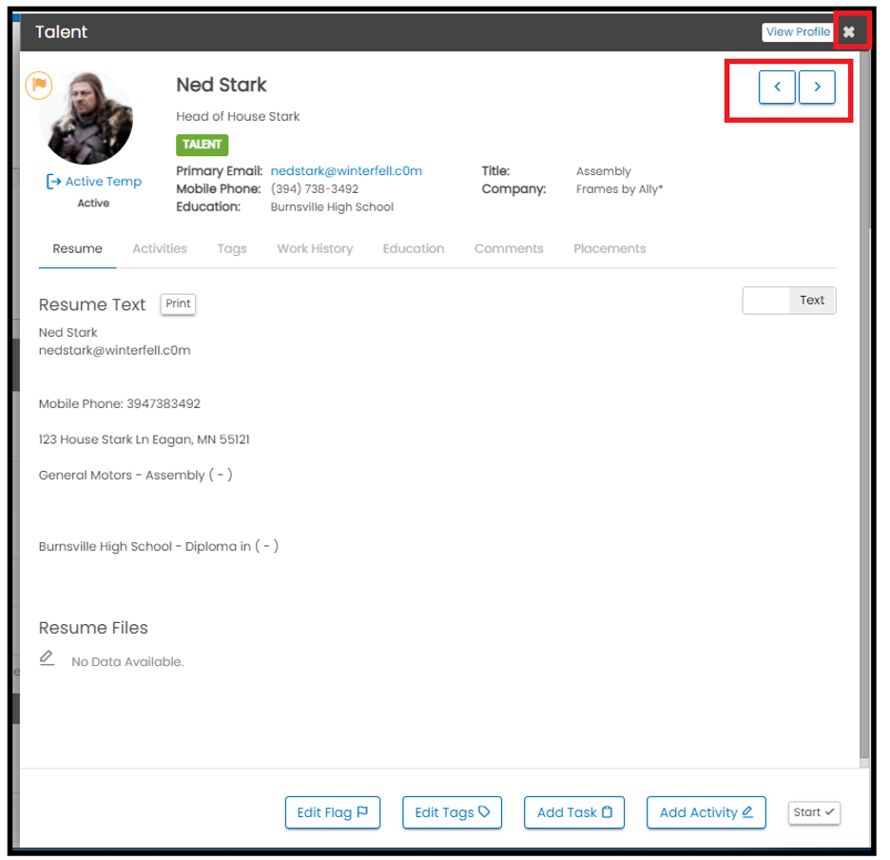The height and width of the screenshot is (860, 890).
Task: Click the 123 House Stark Ln address line
Action: pos(145,440)
